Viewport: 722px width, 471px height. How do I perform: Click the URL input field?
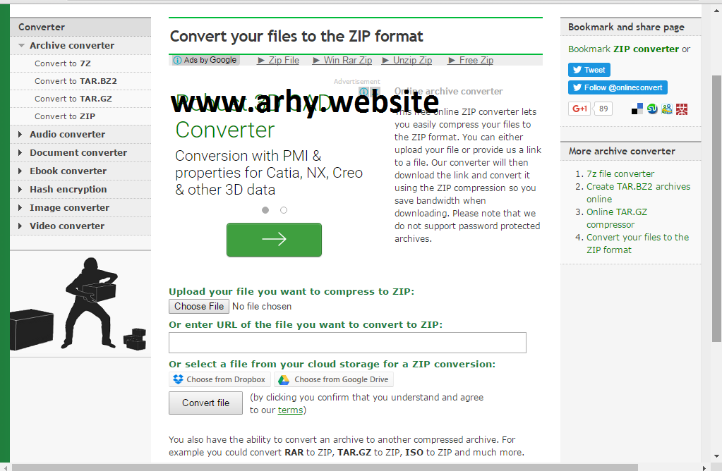(347, 343)
